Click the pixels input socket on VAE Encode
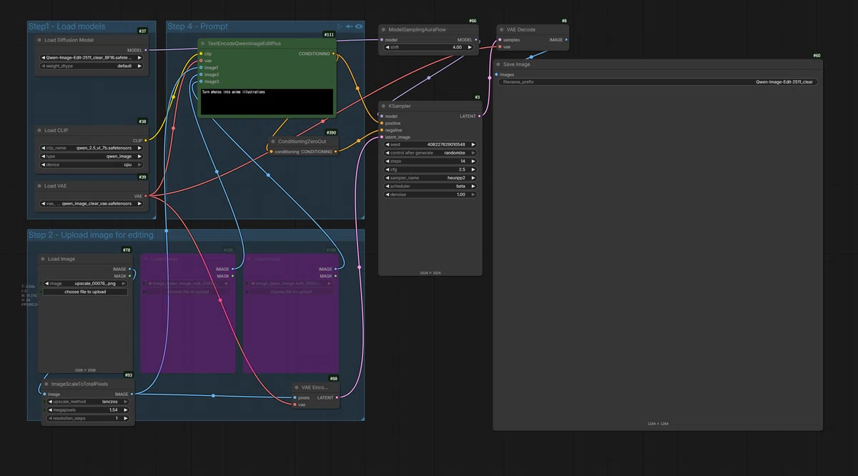 point(295,397)
